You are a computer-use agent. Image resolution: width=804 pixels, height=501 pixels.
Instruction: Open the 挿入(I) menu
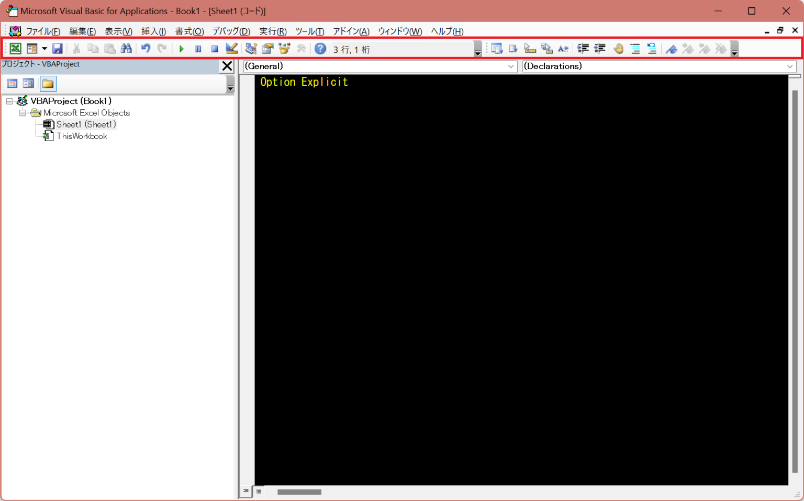[x=153, y=31]
